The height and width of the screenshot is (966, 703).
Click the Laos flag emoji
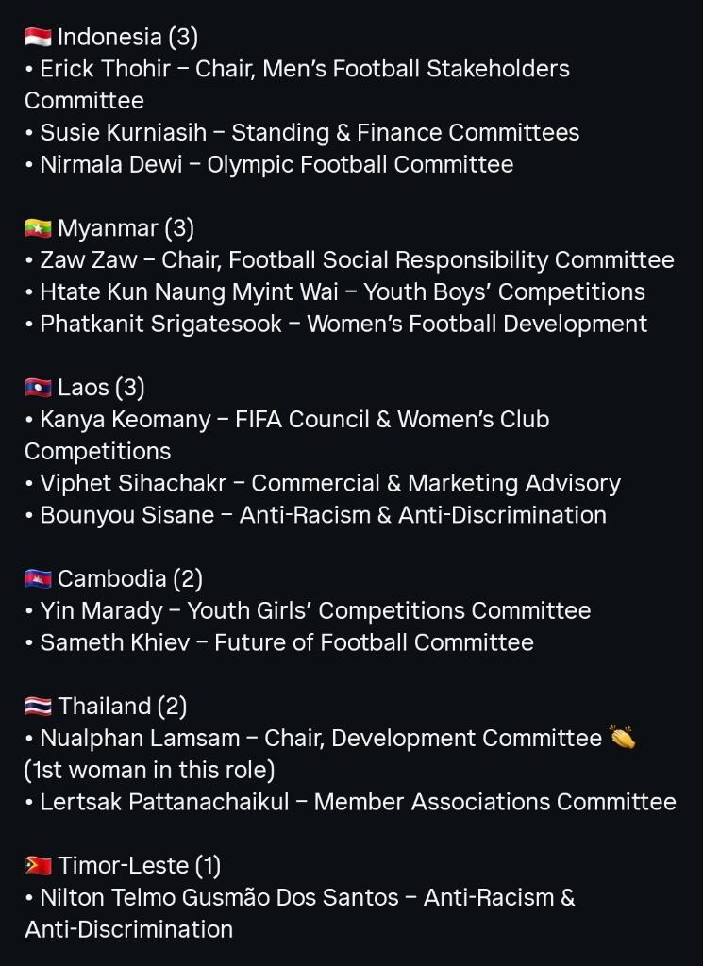click(x=38, y=388)
